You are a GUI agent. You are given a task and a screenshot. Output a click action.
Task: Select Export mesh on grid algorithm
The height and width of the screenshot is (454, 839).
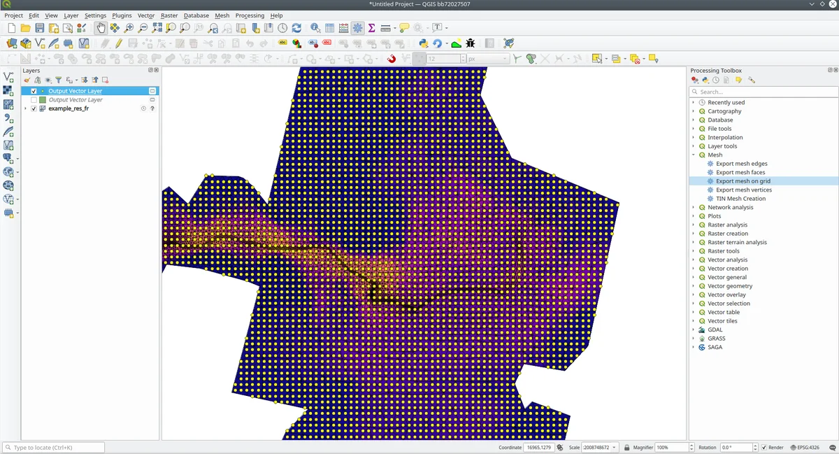(743, 181)
